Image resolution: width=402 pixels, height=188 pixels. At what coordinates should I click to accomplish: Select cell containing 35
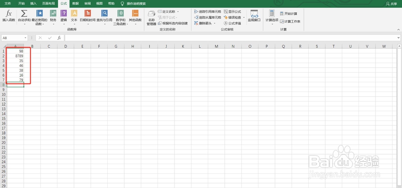click(15, 61)
